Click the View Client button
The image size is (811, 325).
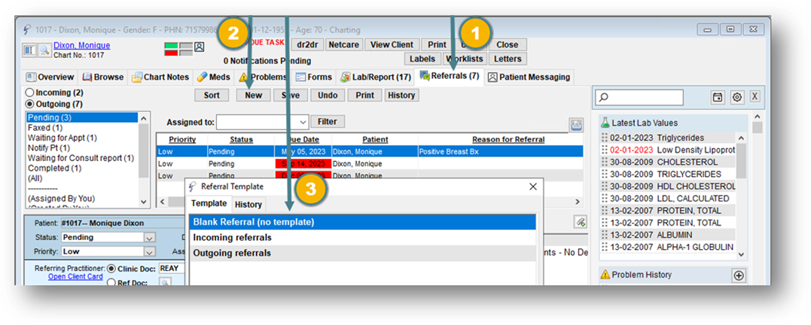coord(392,44)
